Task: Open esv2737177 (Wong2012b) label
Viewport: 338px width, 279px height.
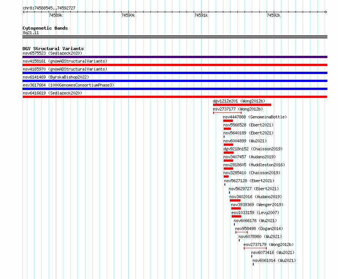Action: (x=238, y=109)
